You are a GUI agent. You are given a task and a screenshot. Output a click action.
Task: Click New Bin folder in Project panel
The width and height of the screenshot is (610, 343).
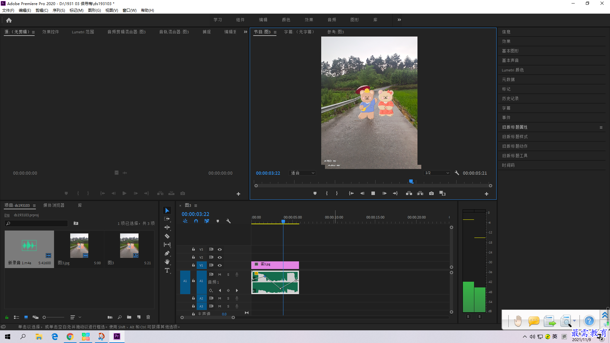(129, 317)
